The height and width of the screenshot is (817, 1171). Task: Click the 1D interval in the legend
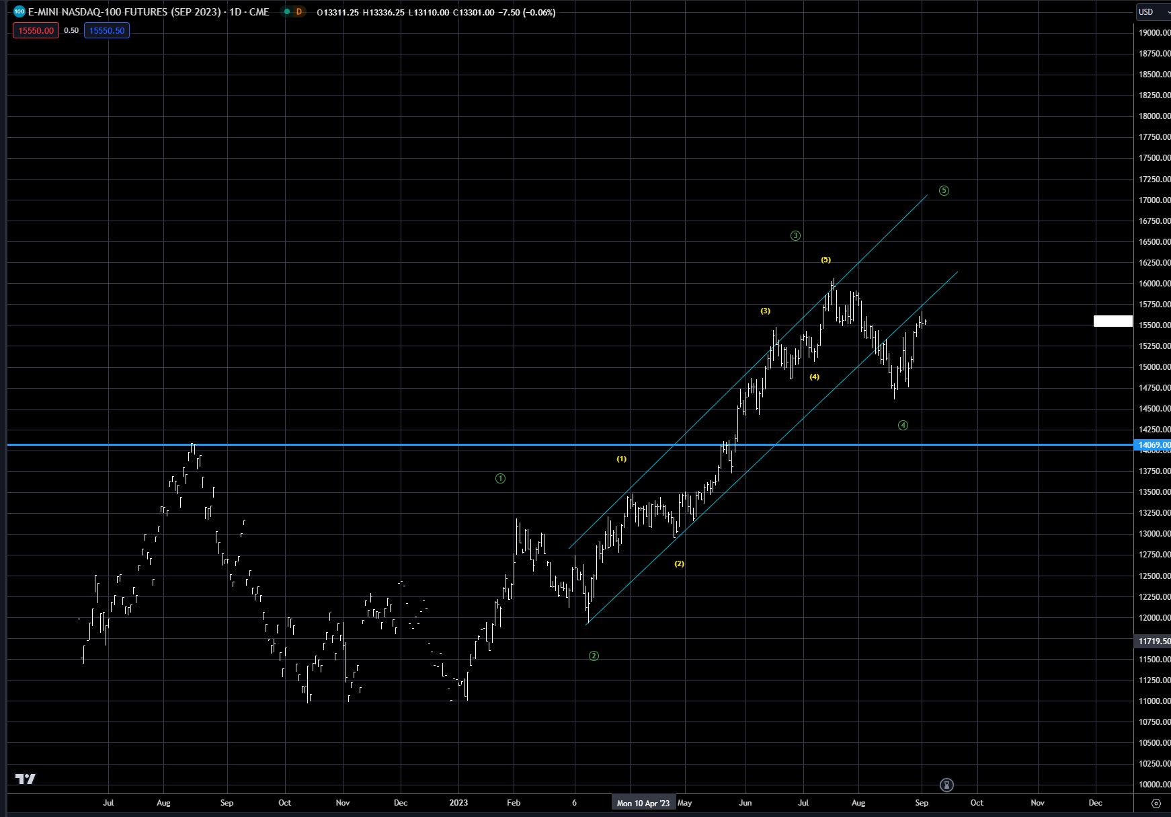235,12
